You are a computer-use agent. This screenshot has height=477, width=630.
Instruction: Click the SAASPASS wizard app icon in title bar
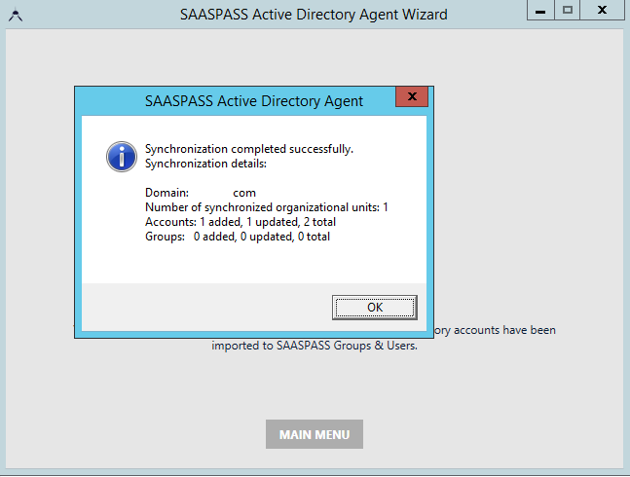(x=14, y=15)
